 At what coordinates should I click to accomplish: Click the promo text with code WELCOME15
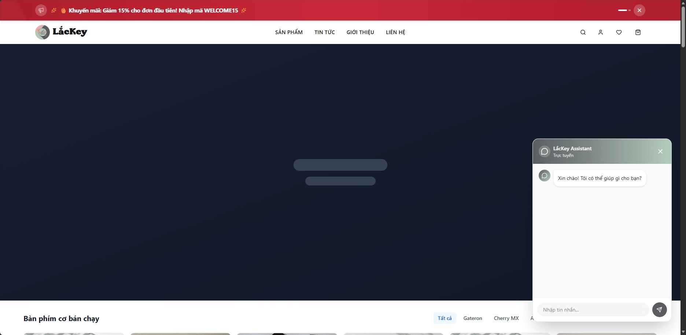pos(153,10)
